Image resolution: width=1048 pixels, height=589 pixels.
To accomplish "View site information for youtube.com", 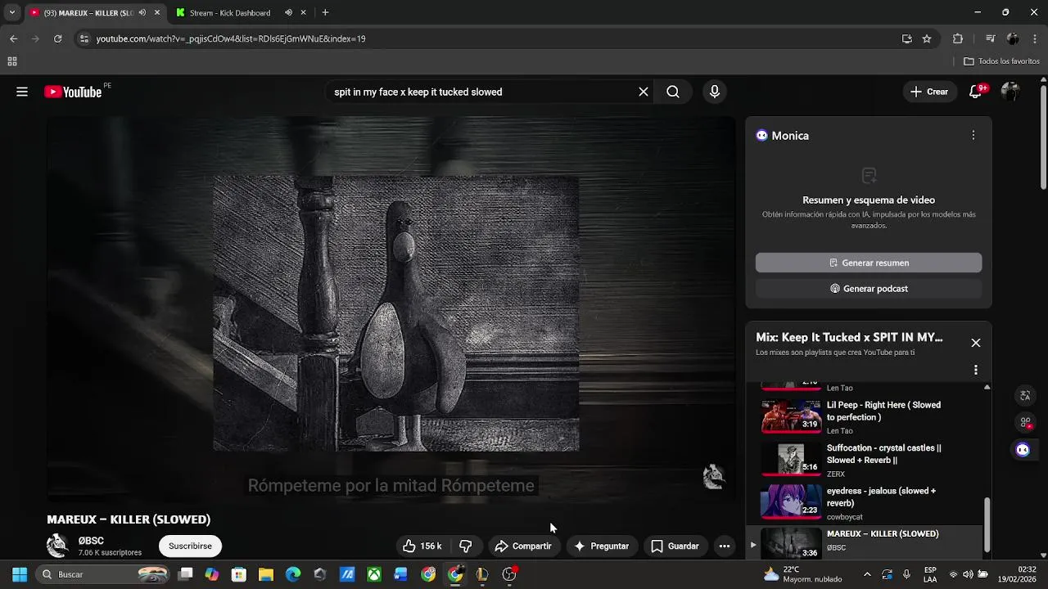I will pyautogui.click(x=84, y=38).
